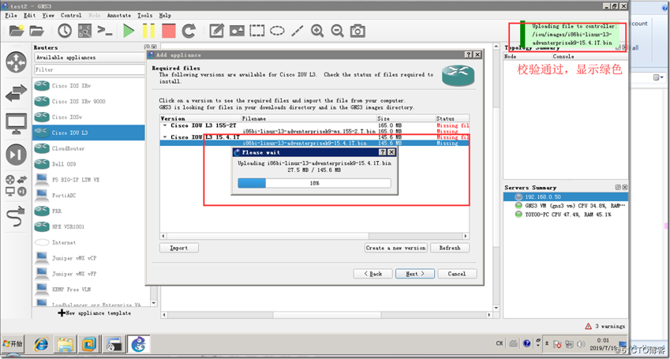This screenshot has width=670, height=359.
Task: Open snapshot manager clock icon
Action: pyautogui.click(x=65, y=31)
